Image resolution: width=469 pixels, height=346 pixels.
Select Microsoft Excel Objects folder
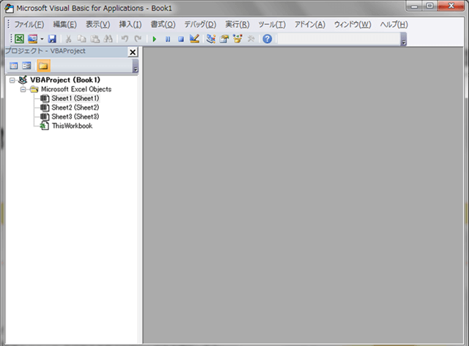(x=76, y=89)
